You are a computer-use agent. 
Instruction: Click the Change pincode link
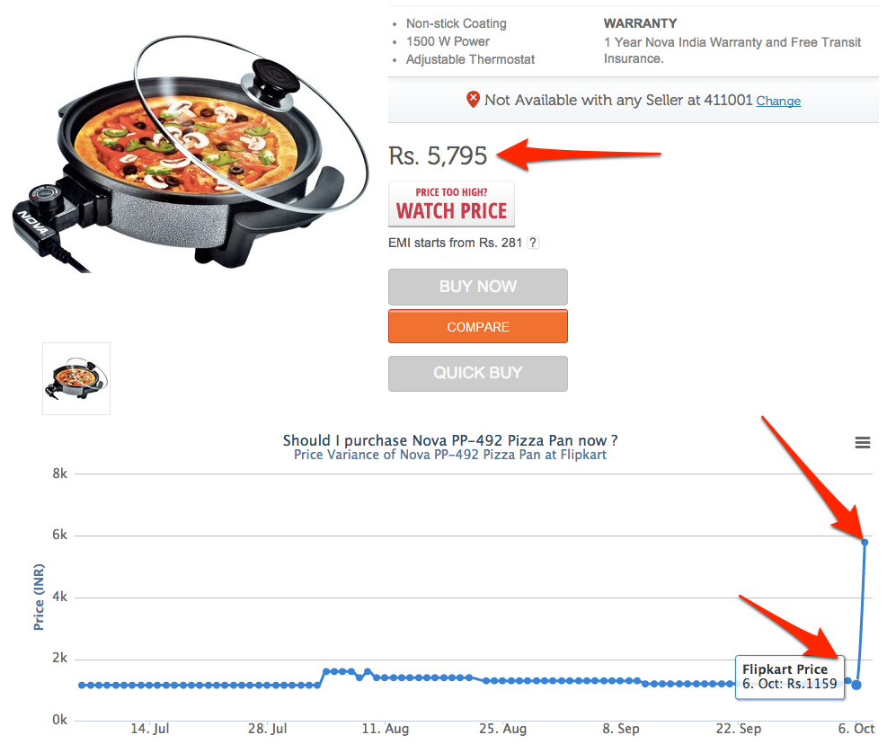tap(778, 102)
